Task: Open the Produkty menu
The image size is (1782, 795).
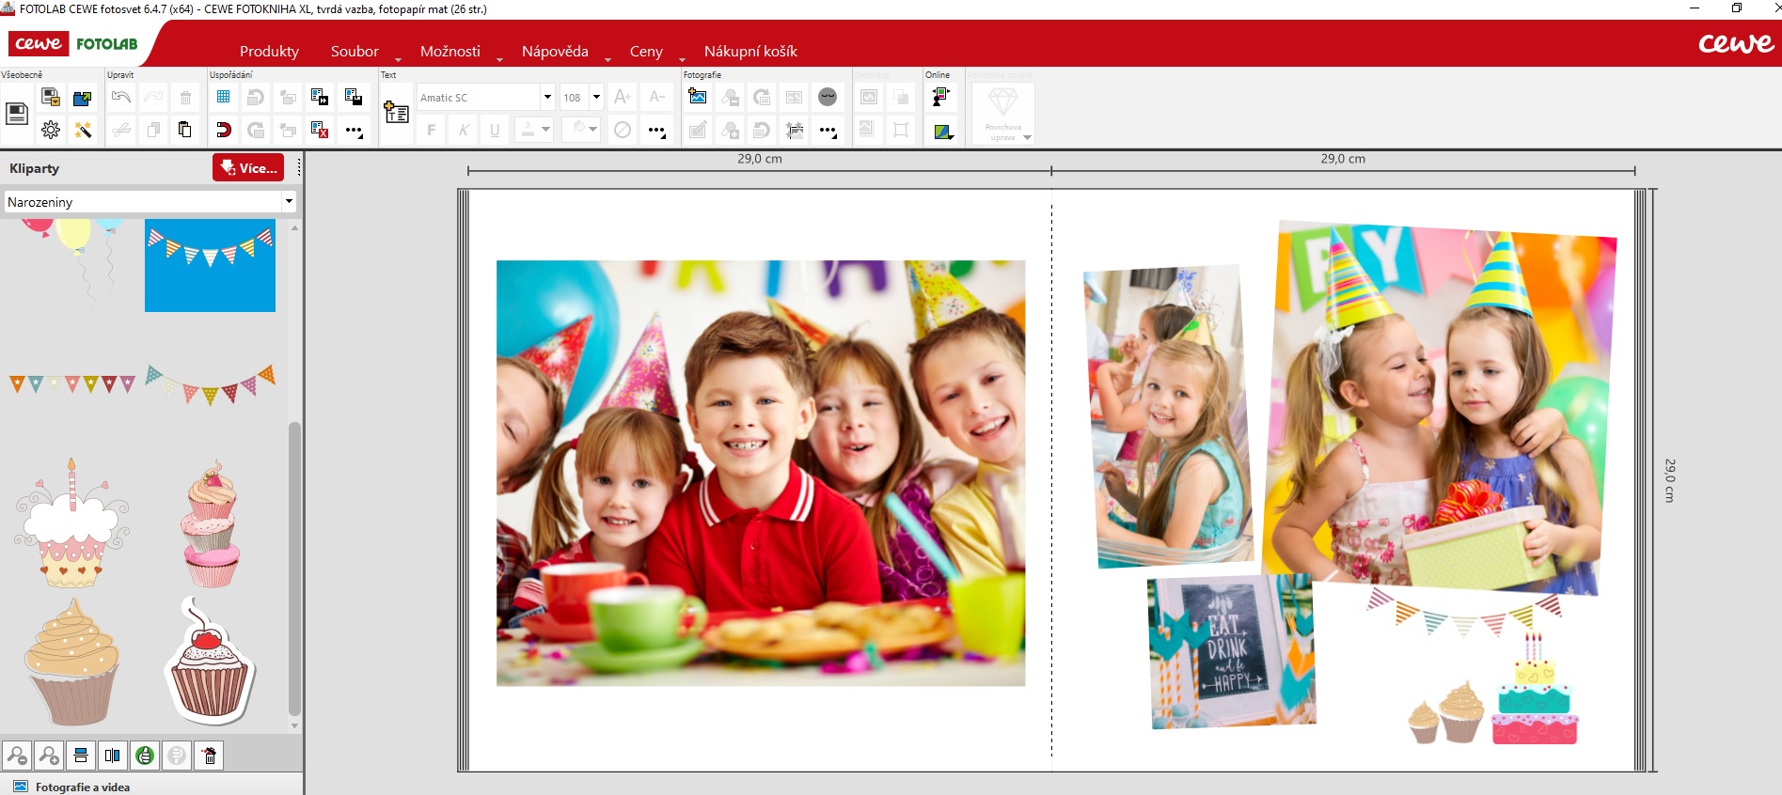Action: (x=269, y=52)
